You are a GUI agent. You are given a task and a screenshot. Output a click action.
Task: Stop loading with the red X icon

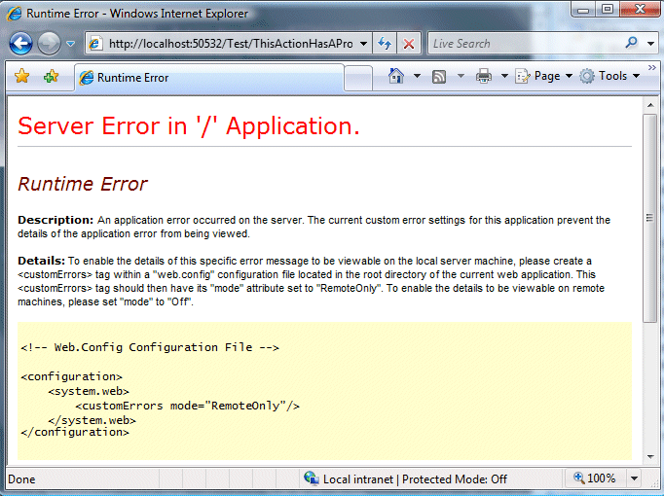click(x=409, y=44)
